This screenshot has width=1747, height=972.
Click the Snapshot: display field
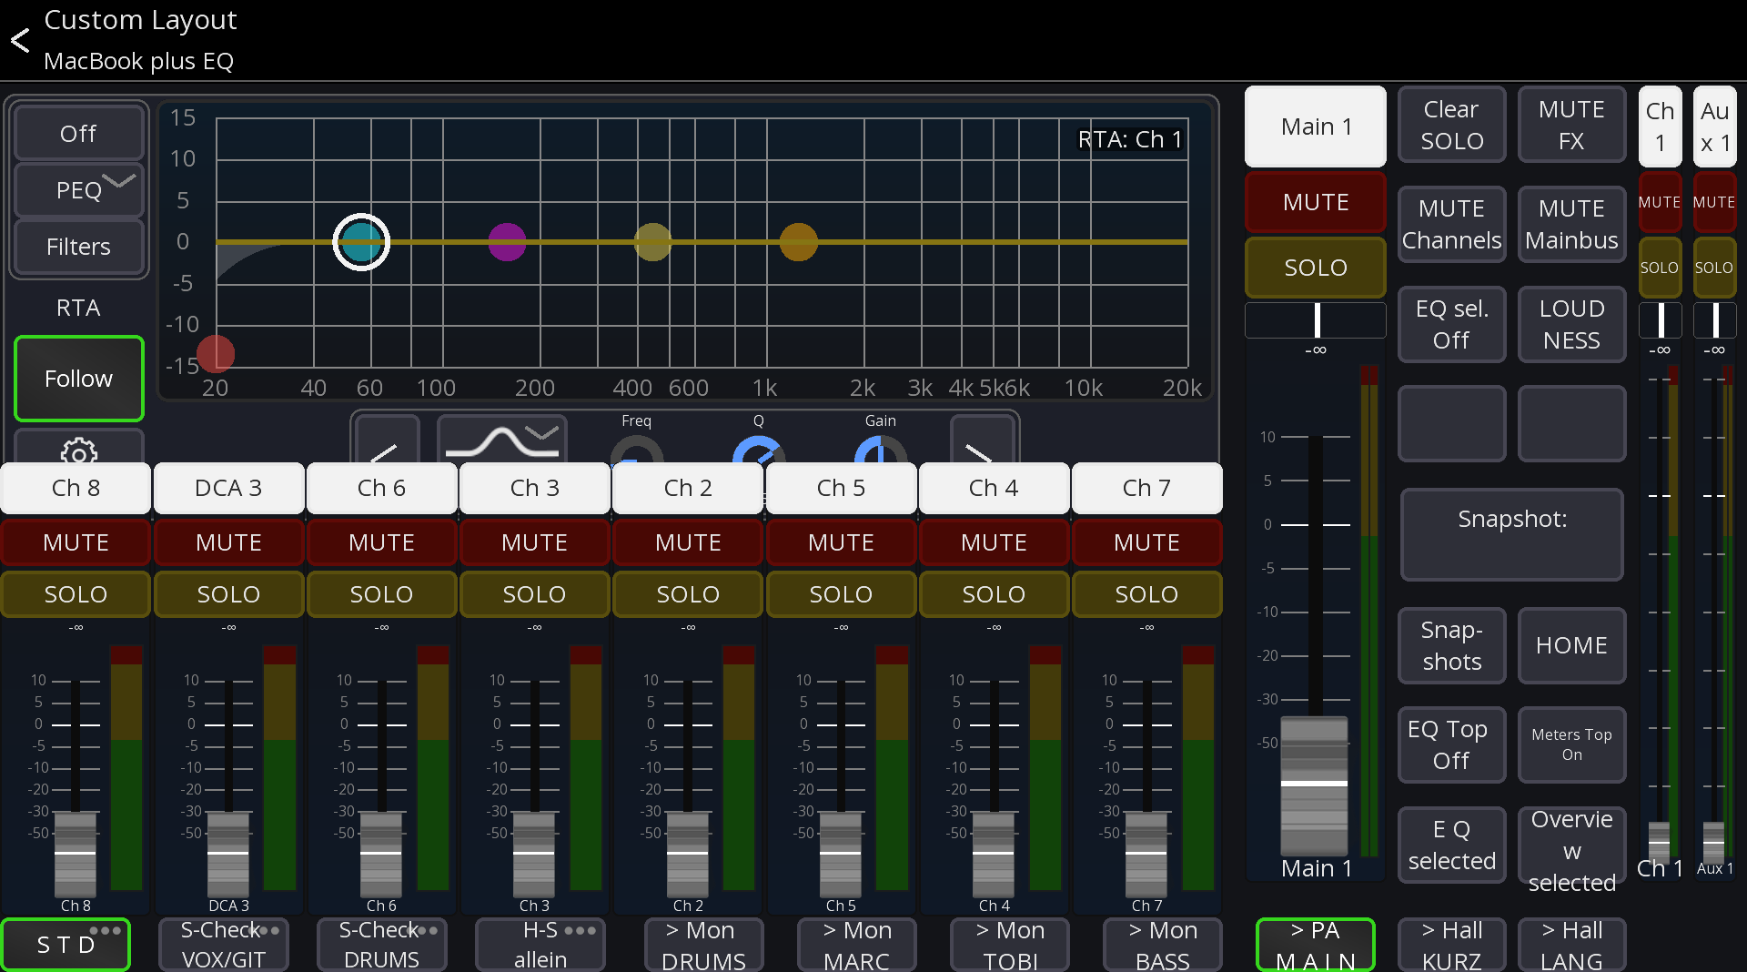pos(1512,535)
